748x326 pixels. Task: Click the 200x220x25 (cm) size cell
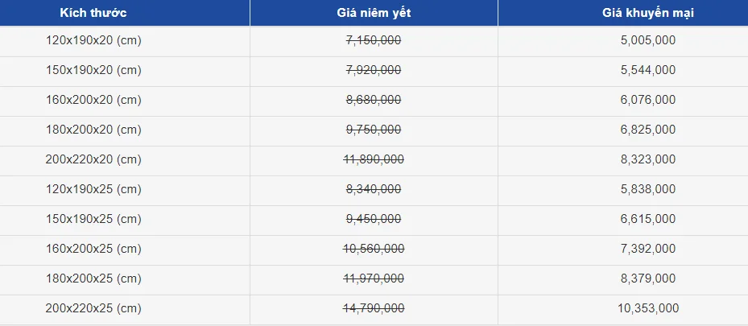click(x=93, y=308)
